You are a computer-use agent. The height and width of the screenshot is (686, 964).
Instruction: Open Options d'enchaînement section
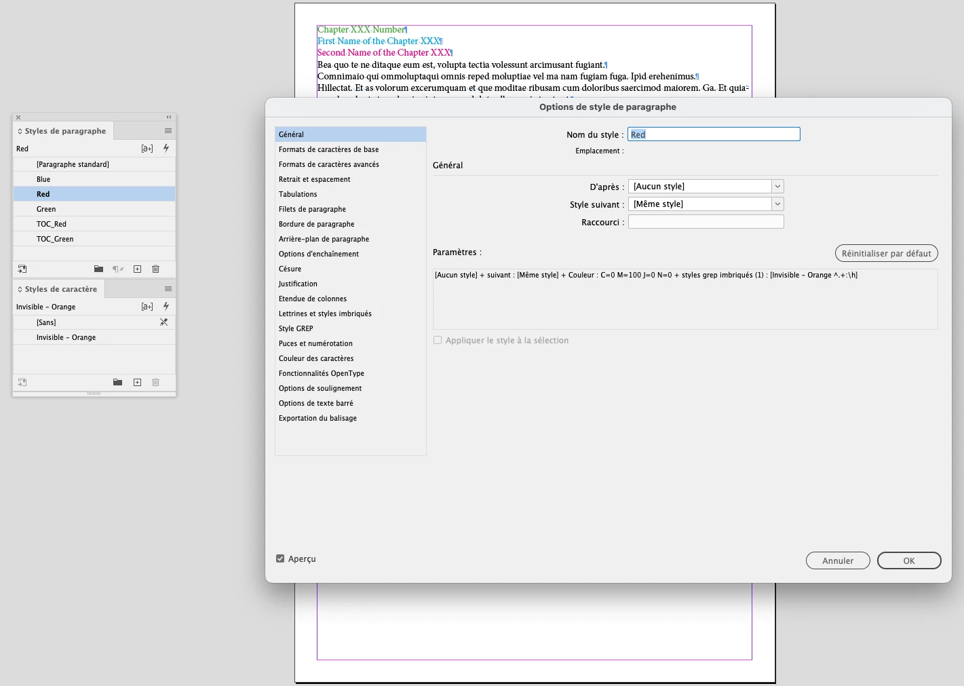pos(351,254)
